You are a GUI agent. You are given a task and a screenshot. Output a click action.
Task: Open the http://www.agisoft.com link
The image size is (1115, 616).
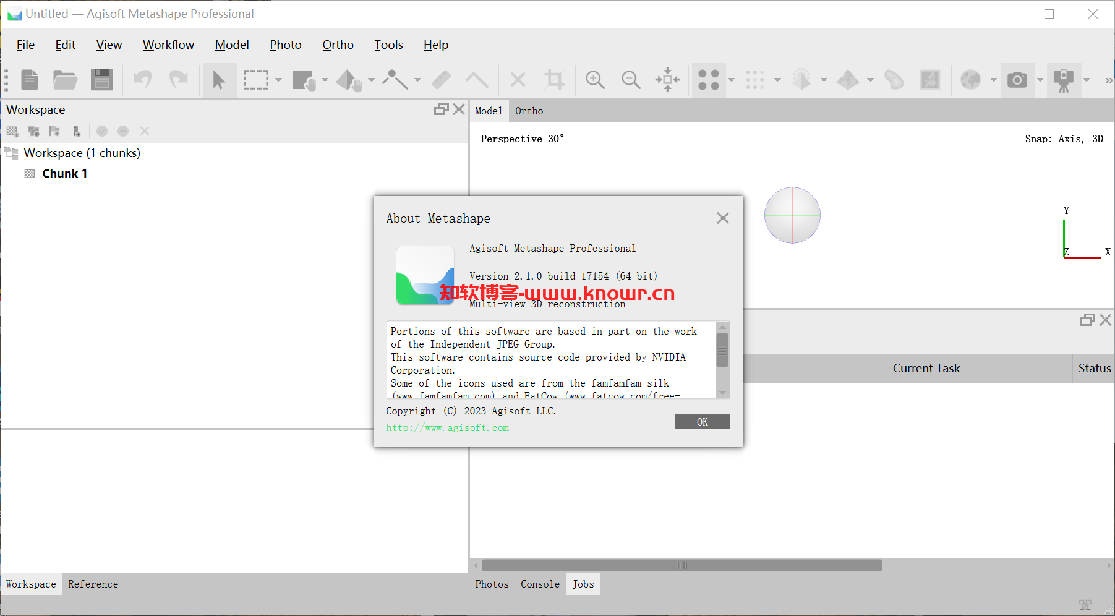[x=448, y=428]
